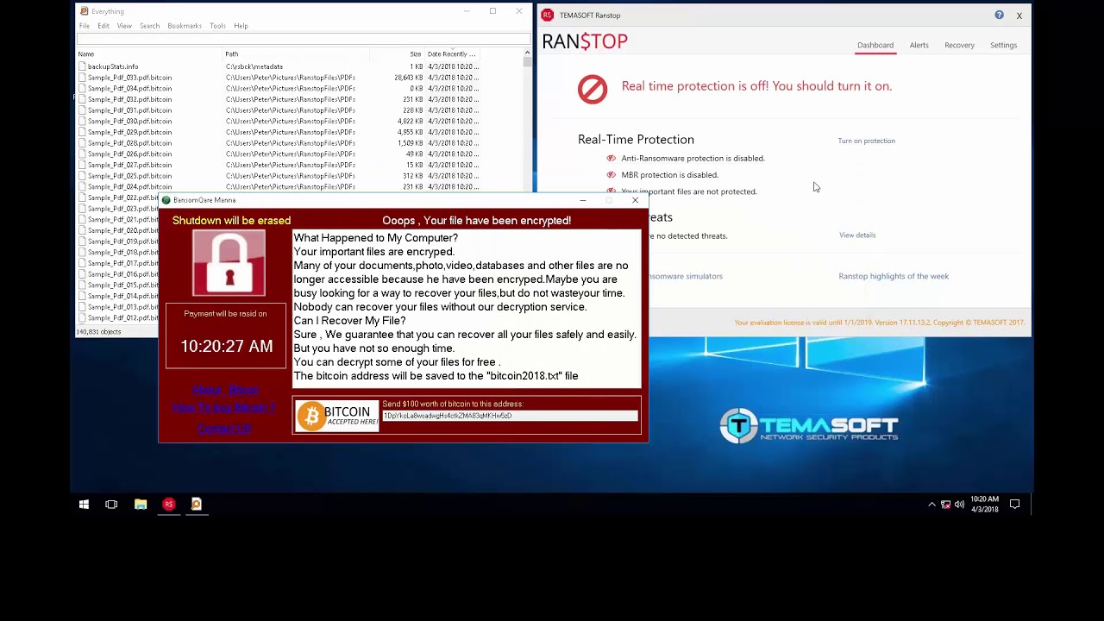
Task: Open the View menu in Everything
Action: pyautogui.click(x=124, y=26)
